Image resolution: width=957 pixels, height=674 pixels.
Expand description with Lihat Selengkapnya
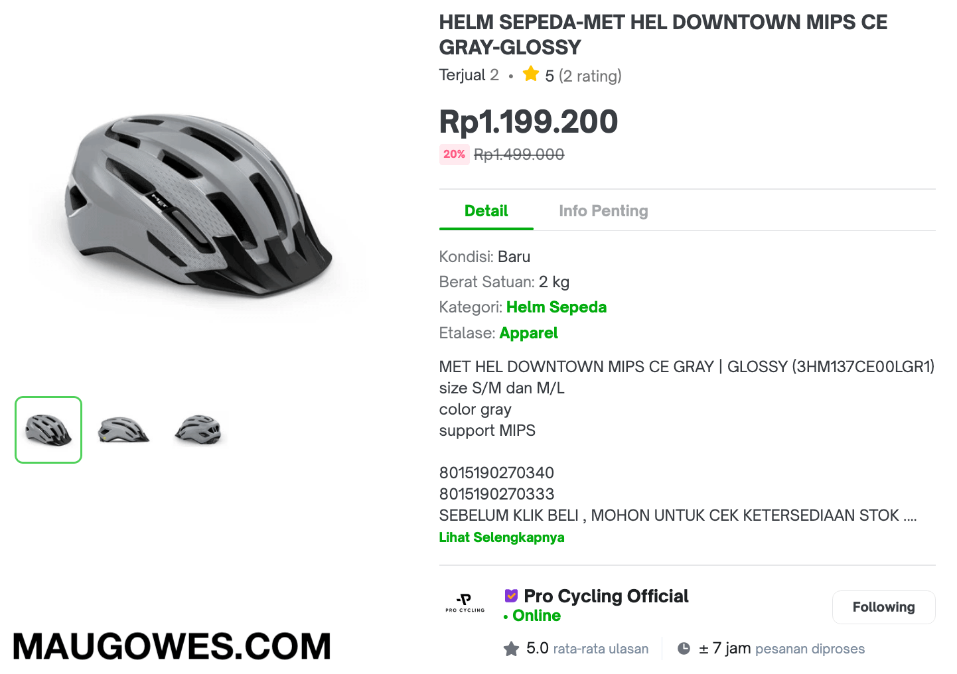click(x=502, y=537)
